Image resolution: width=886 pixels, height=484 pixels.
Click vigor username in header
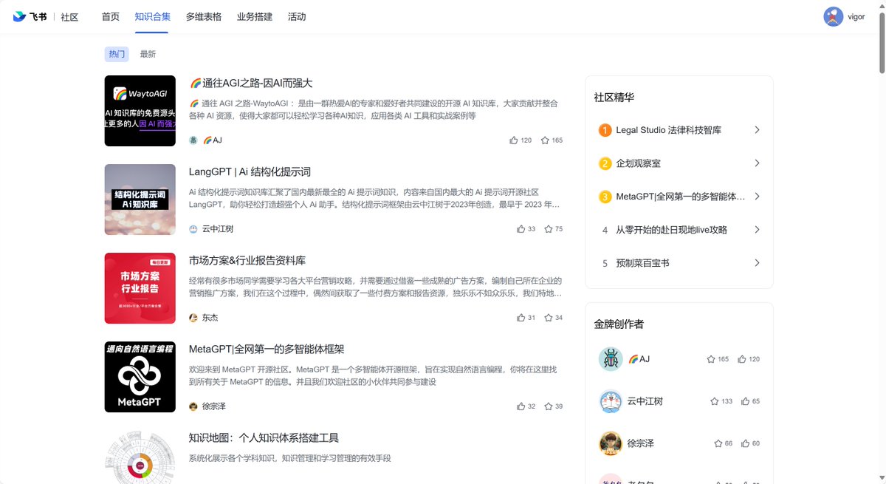click(x=856, y=16)
